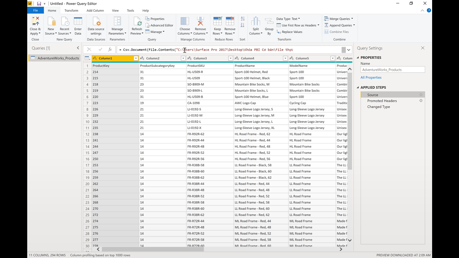Open Recent Sources icon

click(65, 21)
